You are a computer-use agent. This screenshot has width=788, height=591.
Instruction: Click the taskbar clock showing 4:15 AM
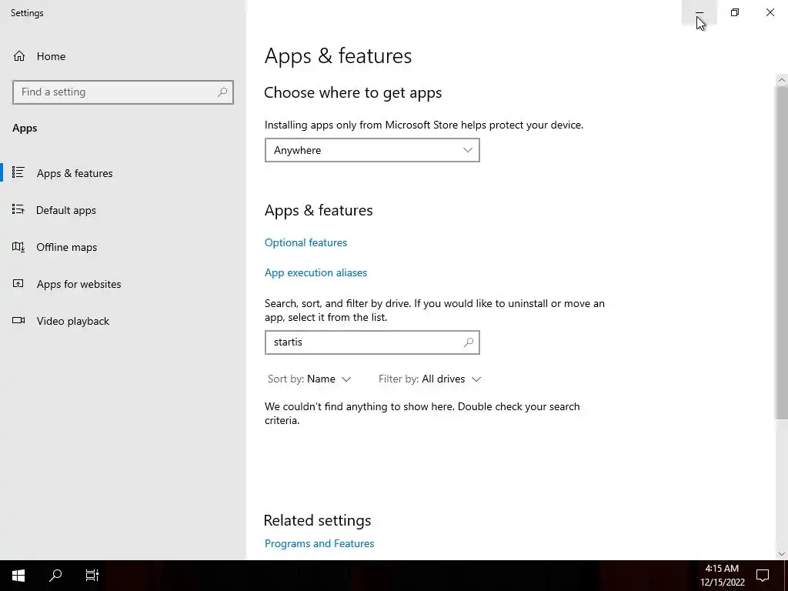pos(722,576)
